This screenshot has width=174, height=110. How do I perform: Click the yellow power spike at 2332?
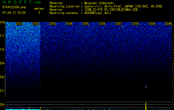tap(40, 108)
